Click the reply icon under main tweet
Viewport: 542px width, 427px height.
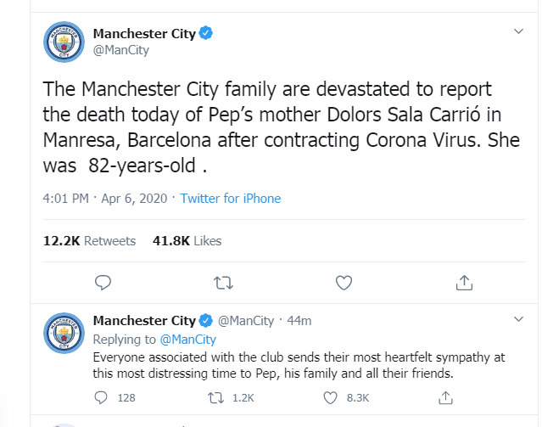coord(103,283)
